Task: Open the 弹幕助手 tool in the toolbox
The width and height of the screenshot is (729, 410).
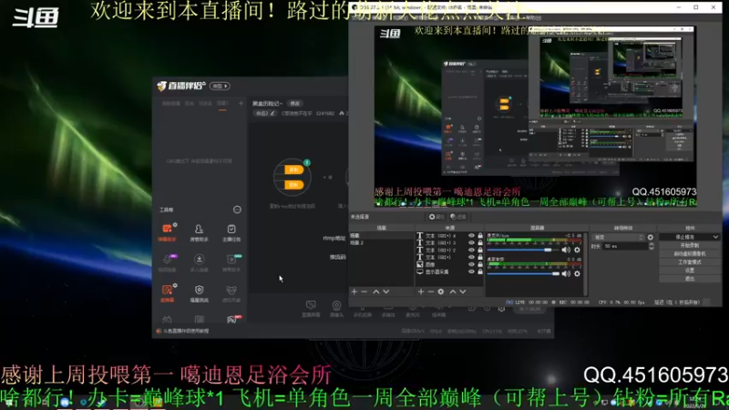Action: pyautogui.click(x=167, y=232)
